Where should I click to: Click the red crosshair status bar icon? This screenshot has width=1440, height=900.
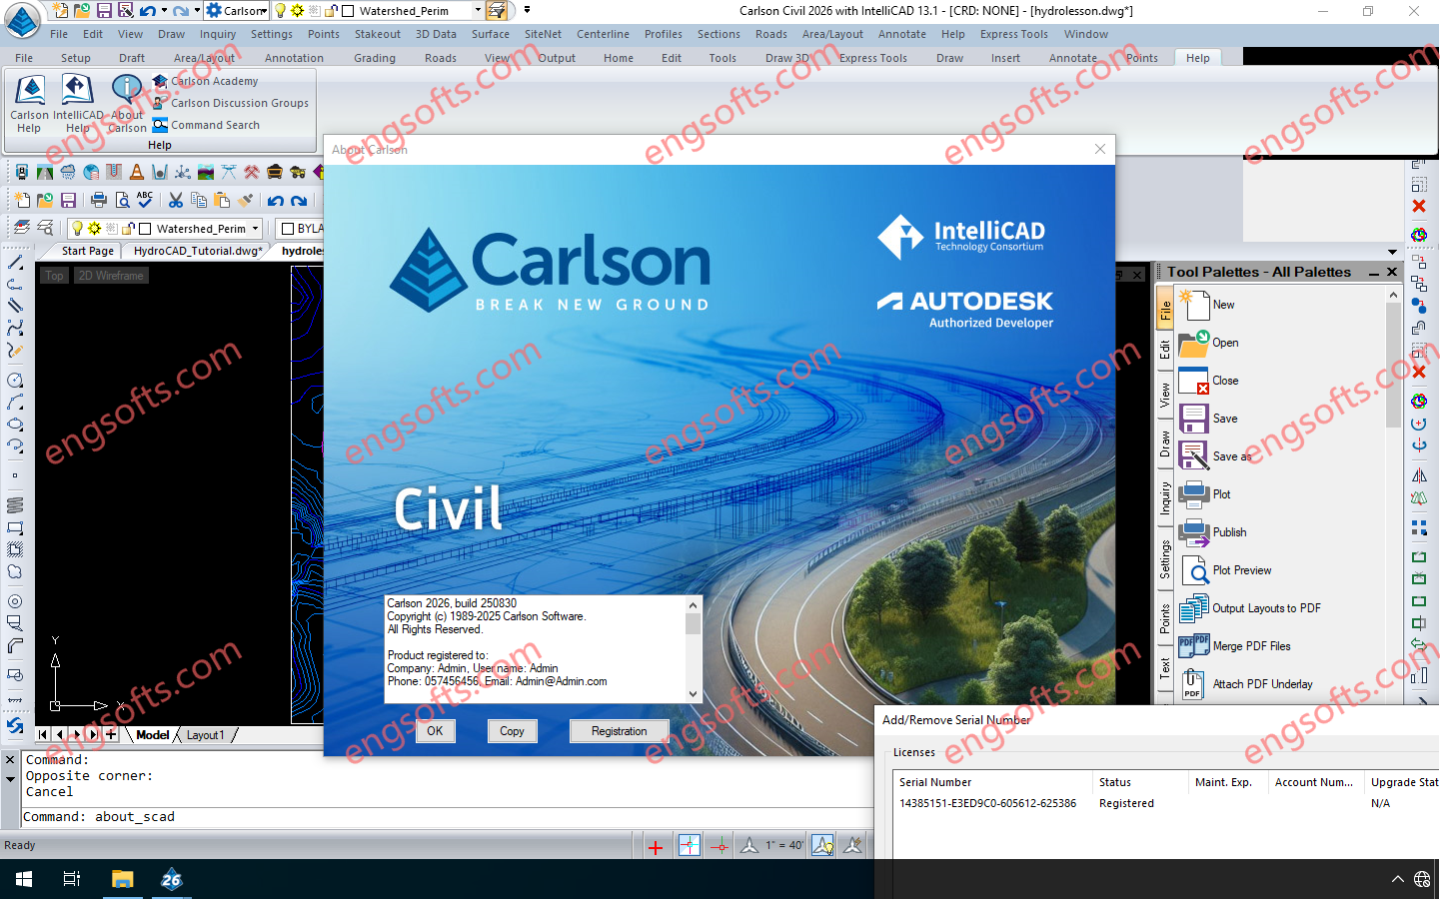pyautogui.click(x=656, y=846)
